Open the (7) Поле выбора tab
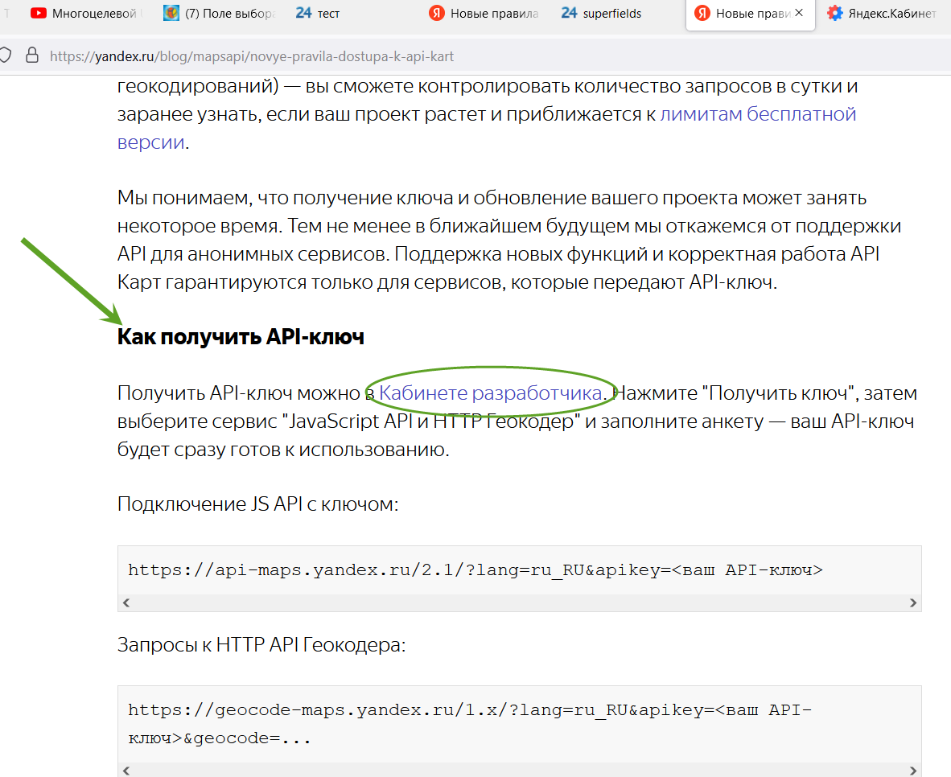This screenshot has height=777, width=951. click(x=220, y=14)
